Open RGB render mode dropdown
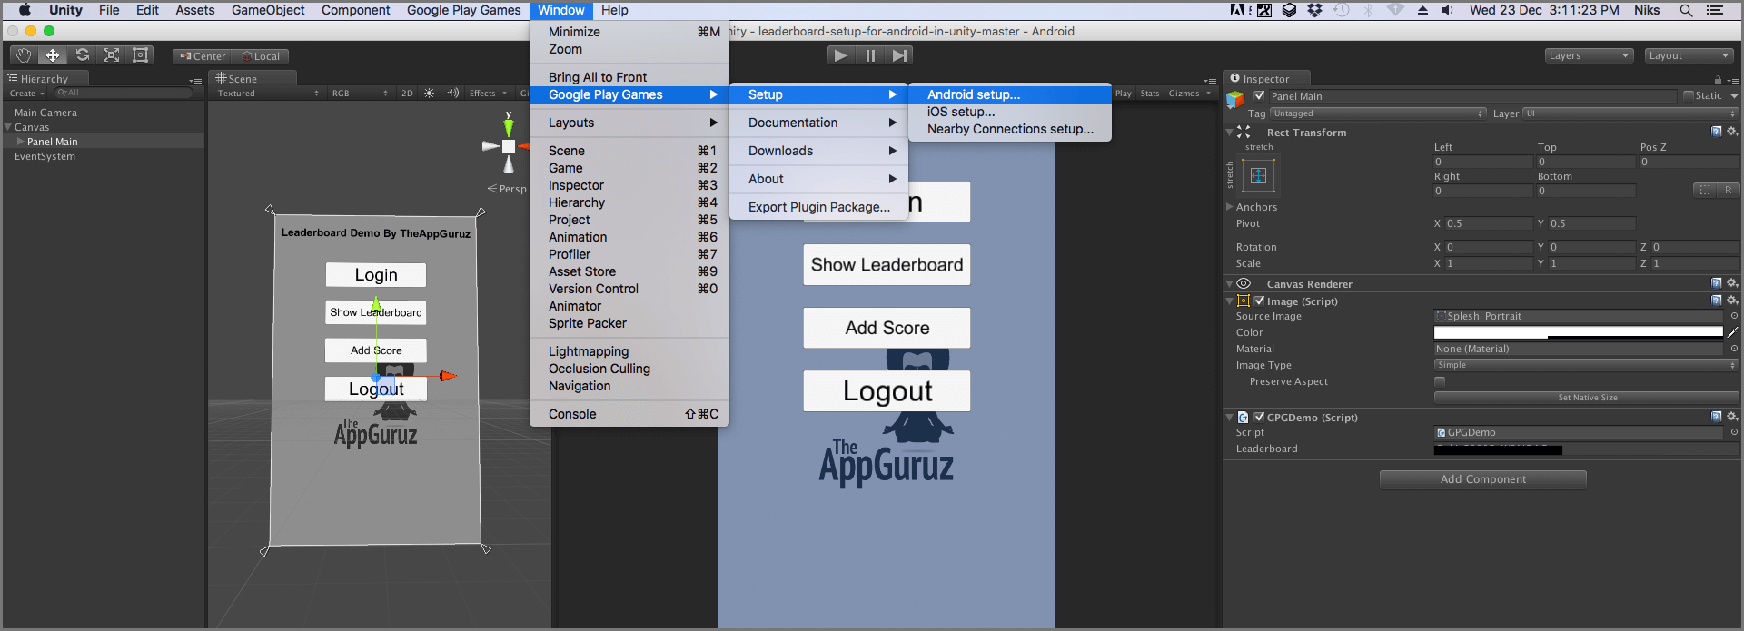Image resolution: width=1744 pixels, height=631 pixels. tap(360, 94)
